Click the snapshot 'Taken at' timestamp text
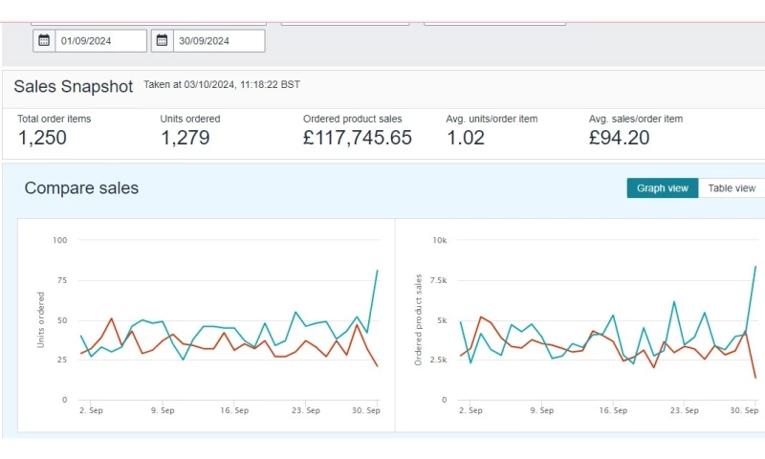Viewport: 765px width, 459px height. pos(222,85)
